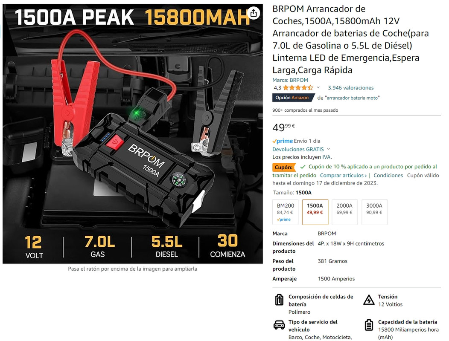Select the 2000A size option
449x341 pixels.
pyautogui.click(x=344, y=212)
